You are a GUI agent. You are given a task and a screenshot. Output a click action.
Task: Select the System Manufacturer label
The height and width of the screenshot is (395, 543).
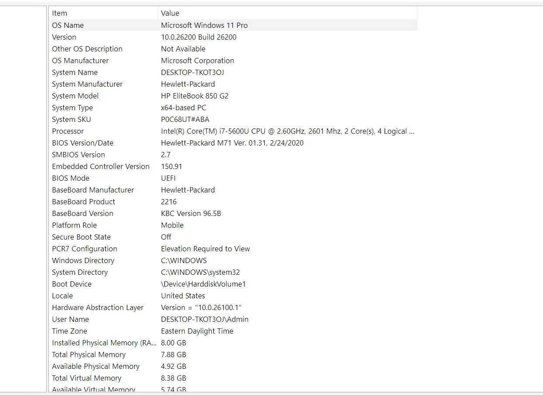(x=87, y=84)
